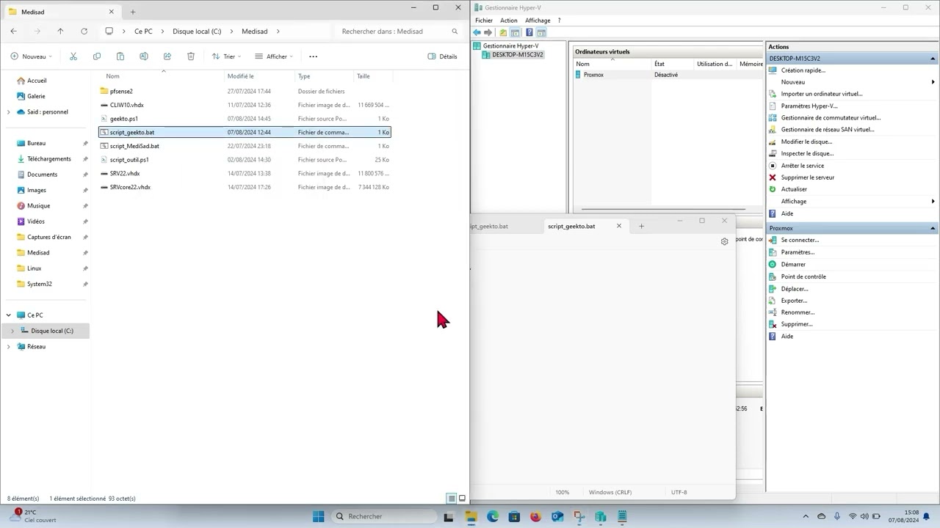This screenshot has height=528, width=940.
Task: Click the taskbar Rechercher search box
Action: tap(383, 516)
